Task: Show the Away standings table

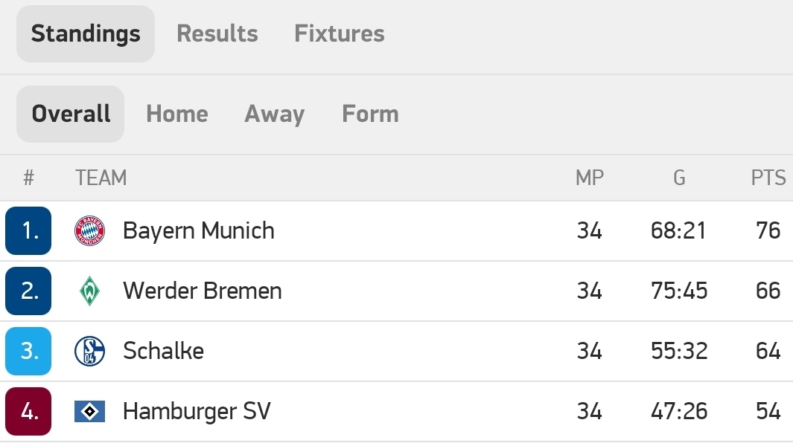Action: pyautogui.click(x=275, y=114)
